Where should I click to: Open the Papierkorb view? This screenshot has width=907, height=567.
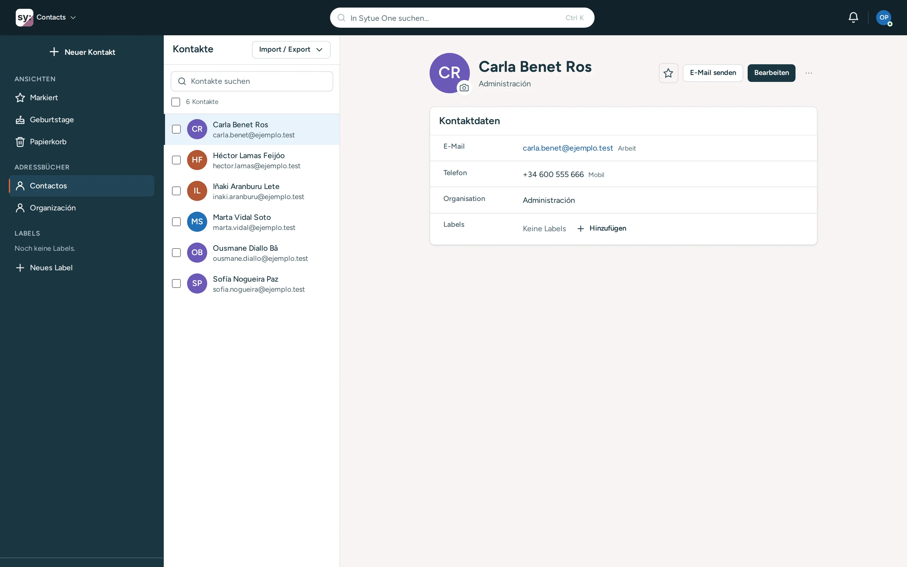[x=82, y=142]
